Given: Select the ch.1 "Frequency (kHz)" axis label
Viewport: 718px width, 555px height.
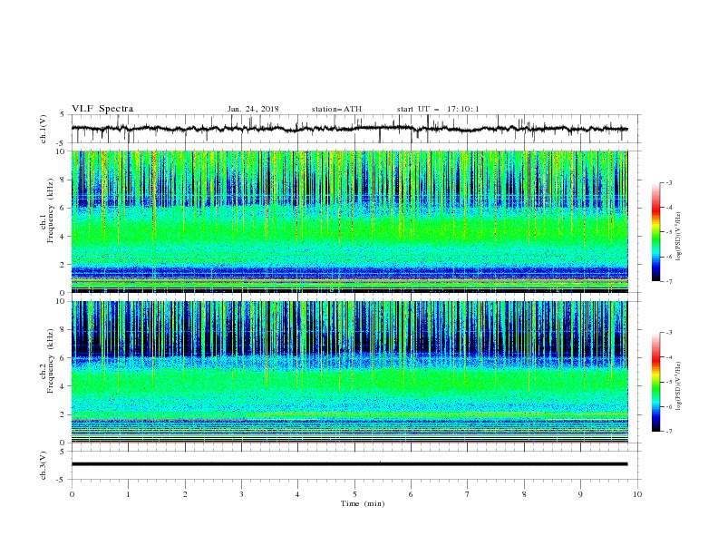Looking at the screenshot, I should pos(51,212).
